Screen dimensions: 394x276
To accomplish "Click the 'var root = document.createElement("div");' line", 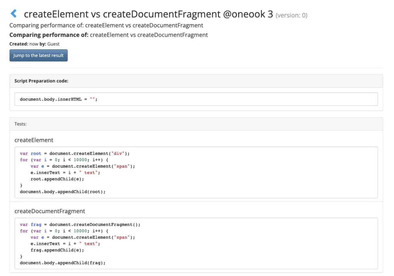I will pyautogui.click(x=75, y=153).
